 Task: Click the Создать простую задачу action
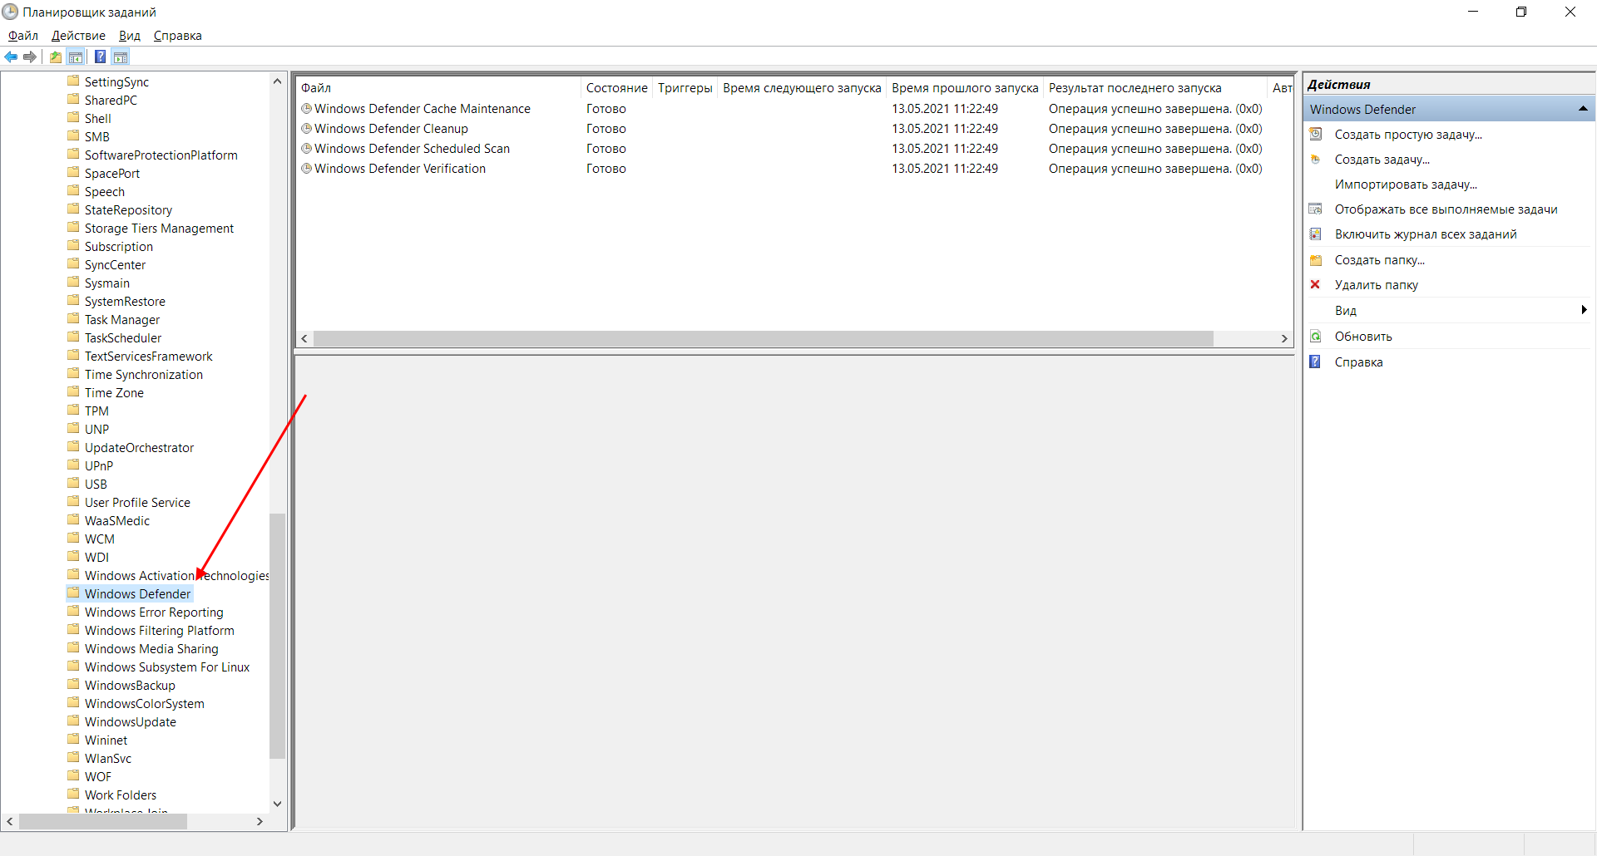point(1408,135)
